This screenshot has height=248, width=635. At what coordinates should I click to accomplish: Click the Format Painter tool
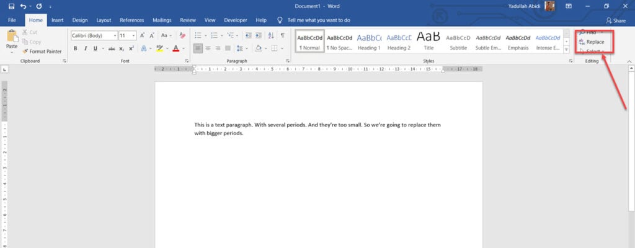click(42, 51)
